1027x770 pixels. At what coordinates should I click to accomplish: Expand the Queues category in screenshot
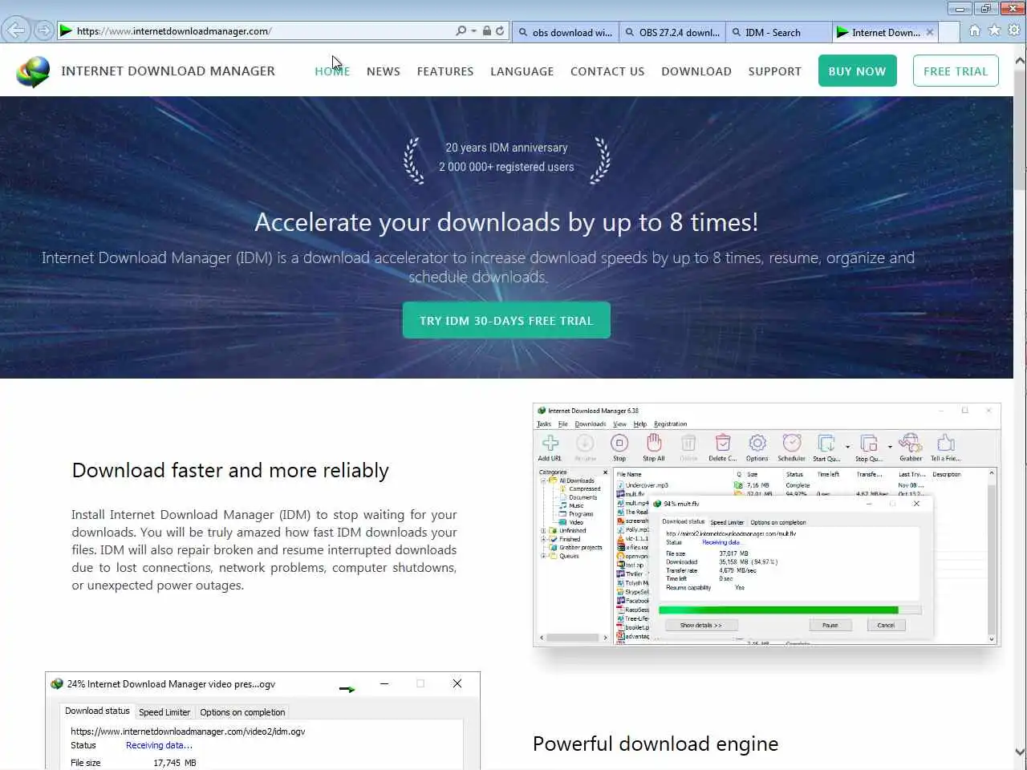(x=543, y=556)
